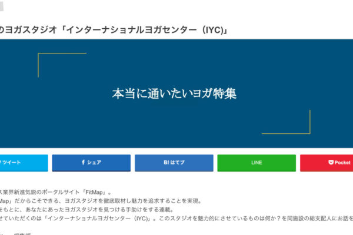Share the article via the green LINE button
Image resolution: width=353 pixels, height=235 pixels.
tap(257, 163)
